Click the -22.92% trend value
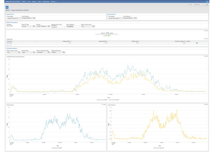This screenshot has height=152, width=214. (x=108, y=36)
